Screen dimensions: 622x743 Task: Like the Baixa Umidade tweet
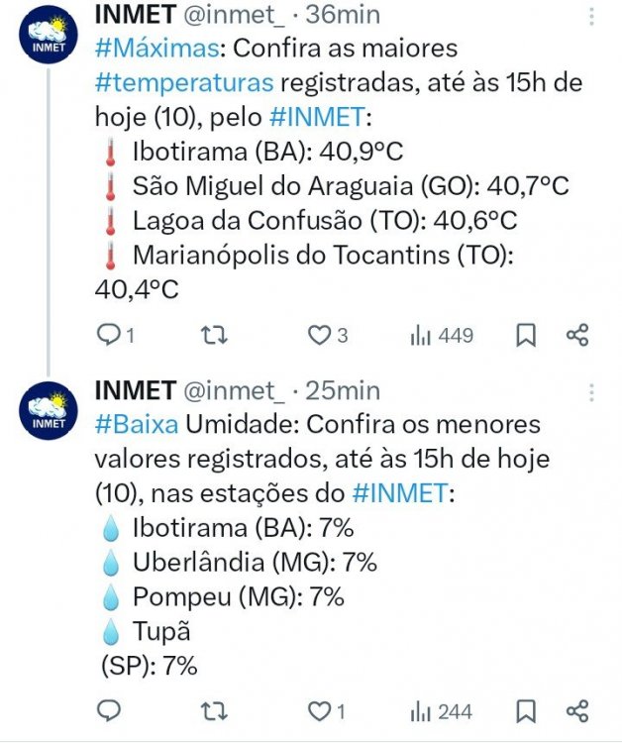pyautogui.click(x=319, y=710)
